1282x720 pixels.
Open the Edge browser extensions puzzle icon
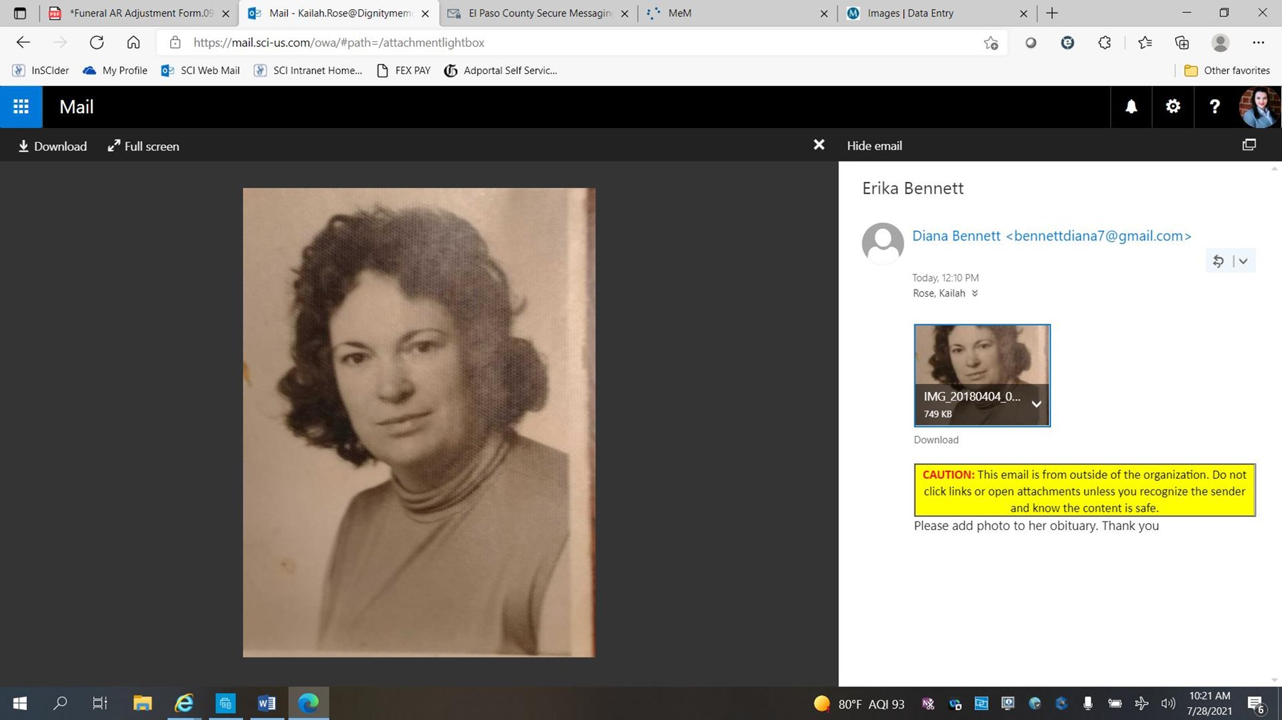pos(1104,43)
